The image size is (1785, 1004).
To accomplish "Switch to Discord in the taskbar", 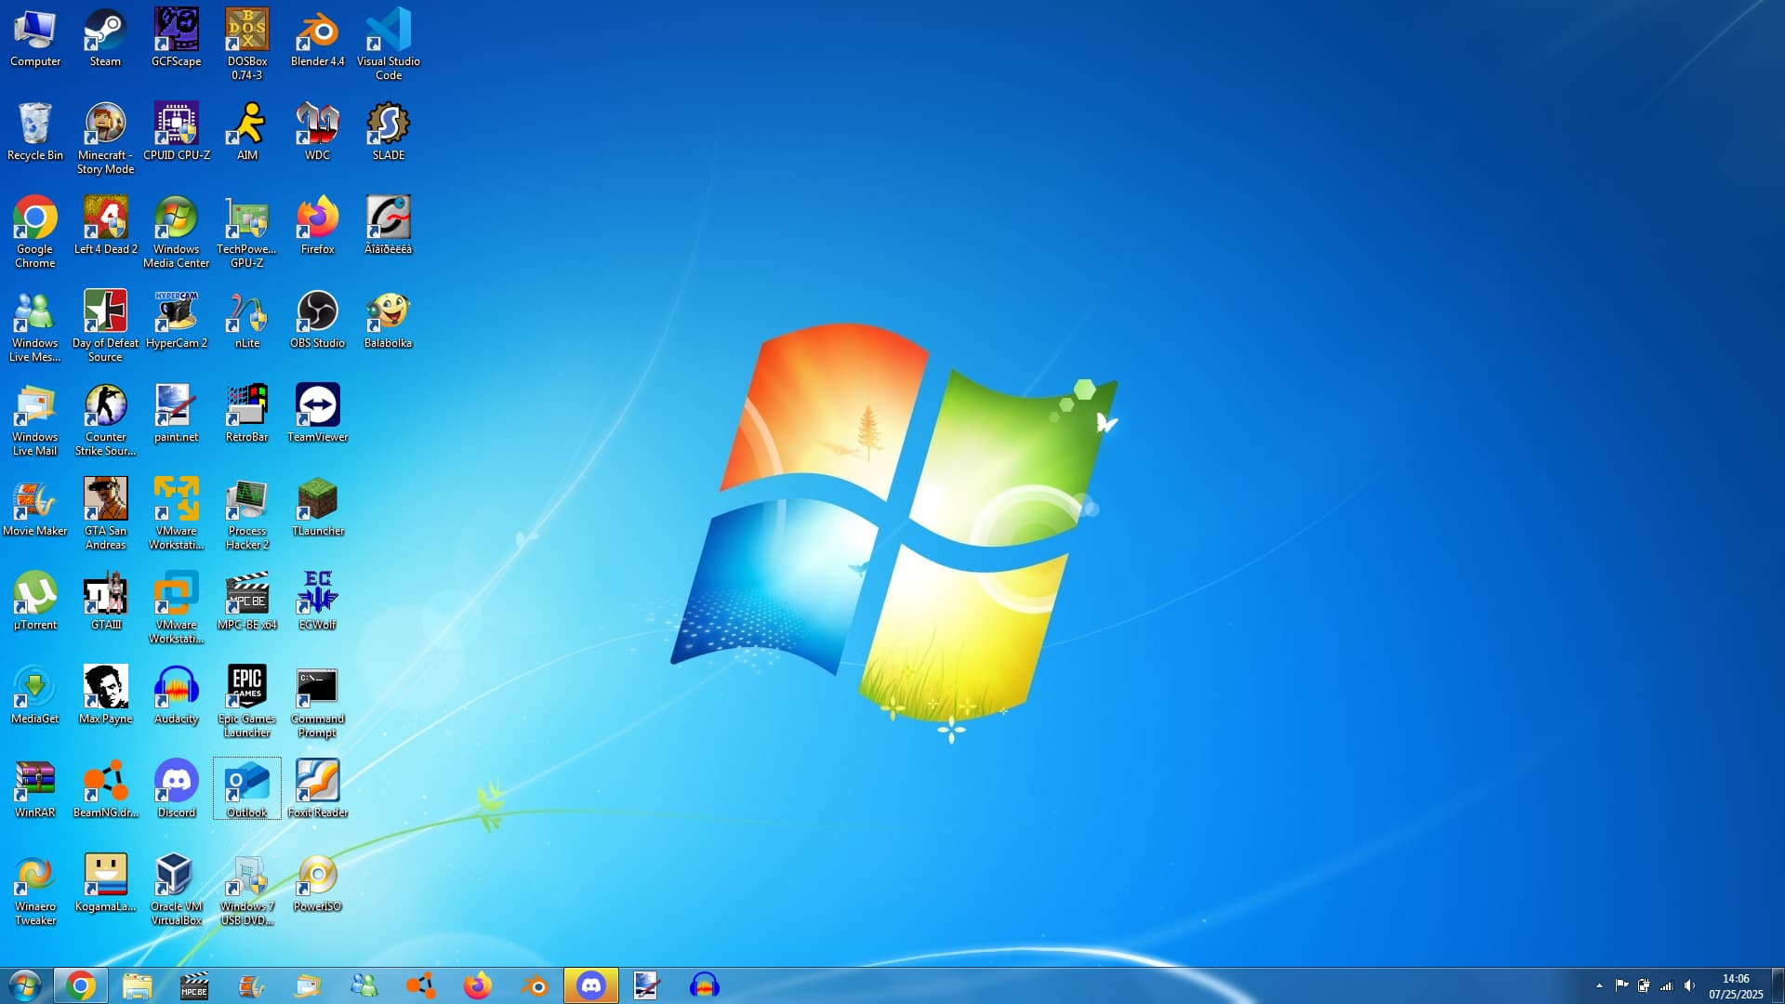I will [x=590, y=985].
